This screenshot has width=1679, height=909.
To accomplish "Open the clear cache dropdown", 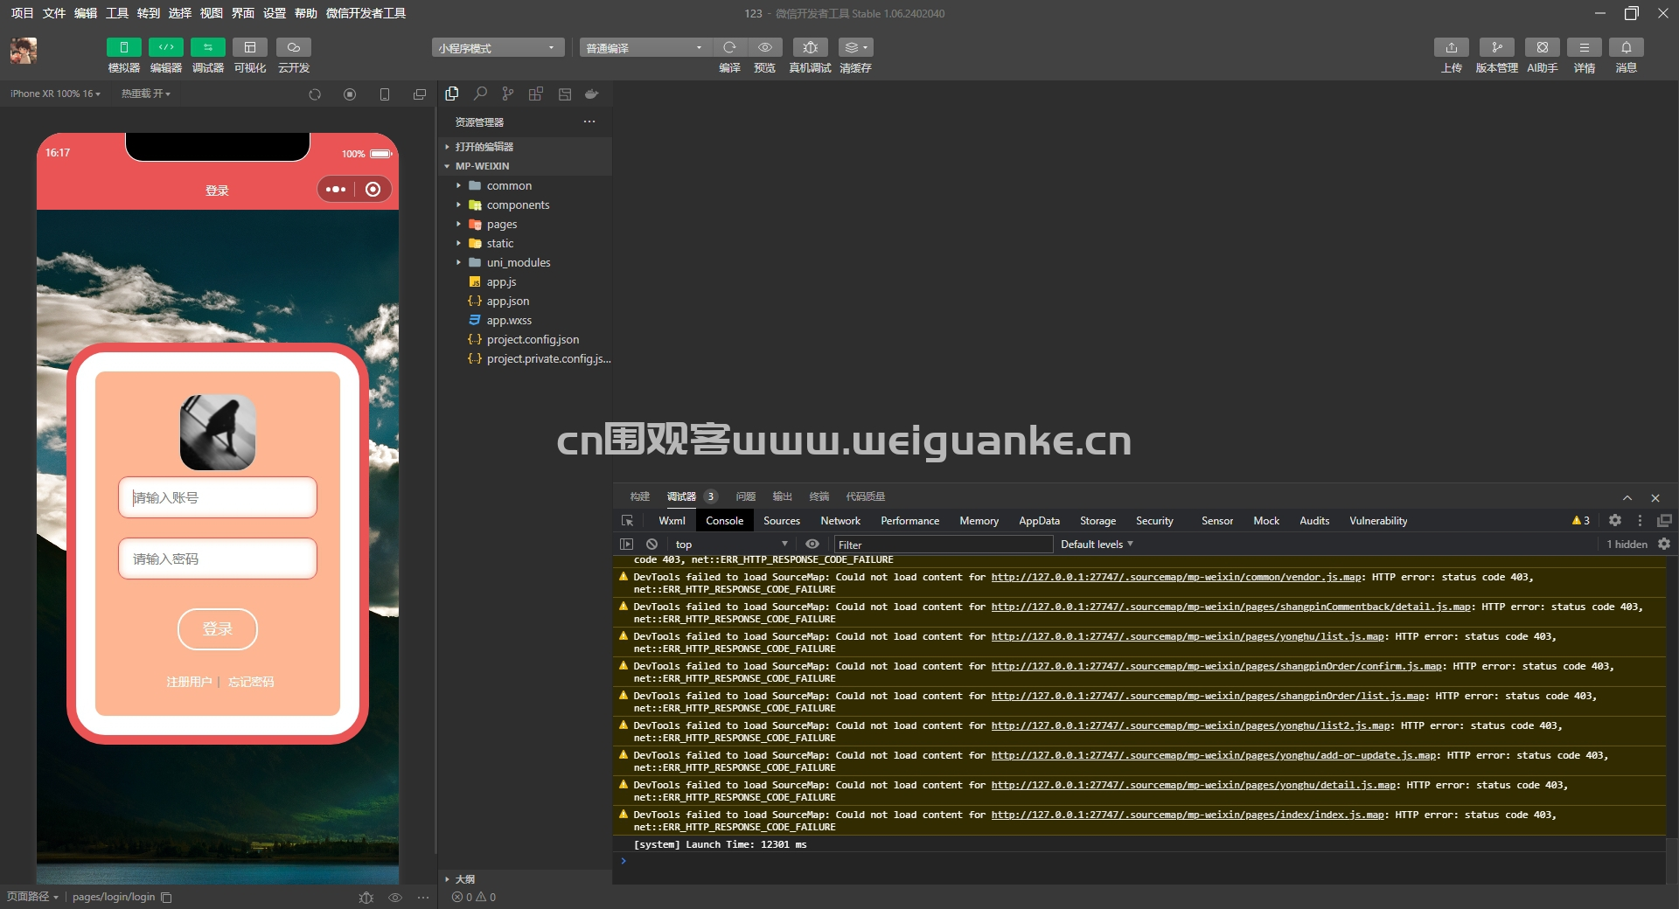I will 855,47.
